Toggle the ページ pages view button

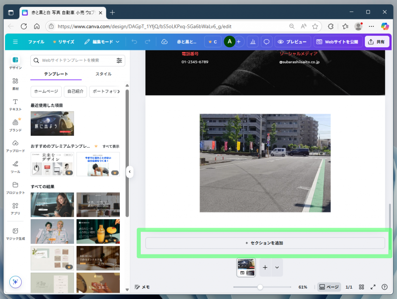pos(329,287)
